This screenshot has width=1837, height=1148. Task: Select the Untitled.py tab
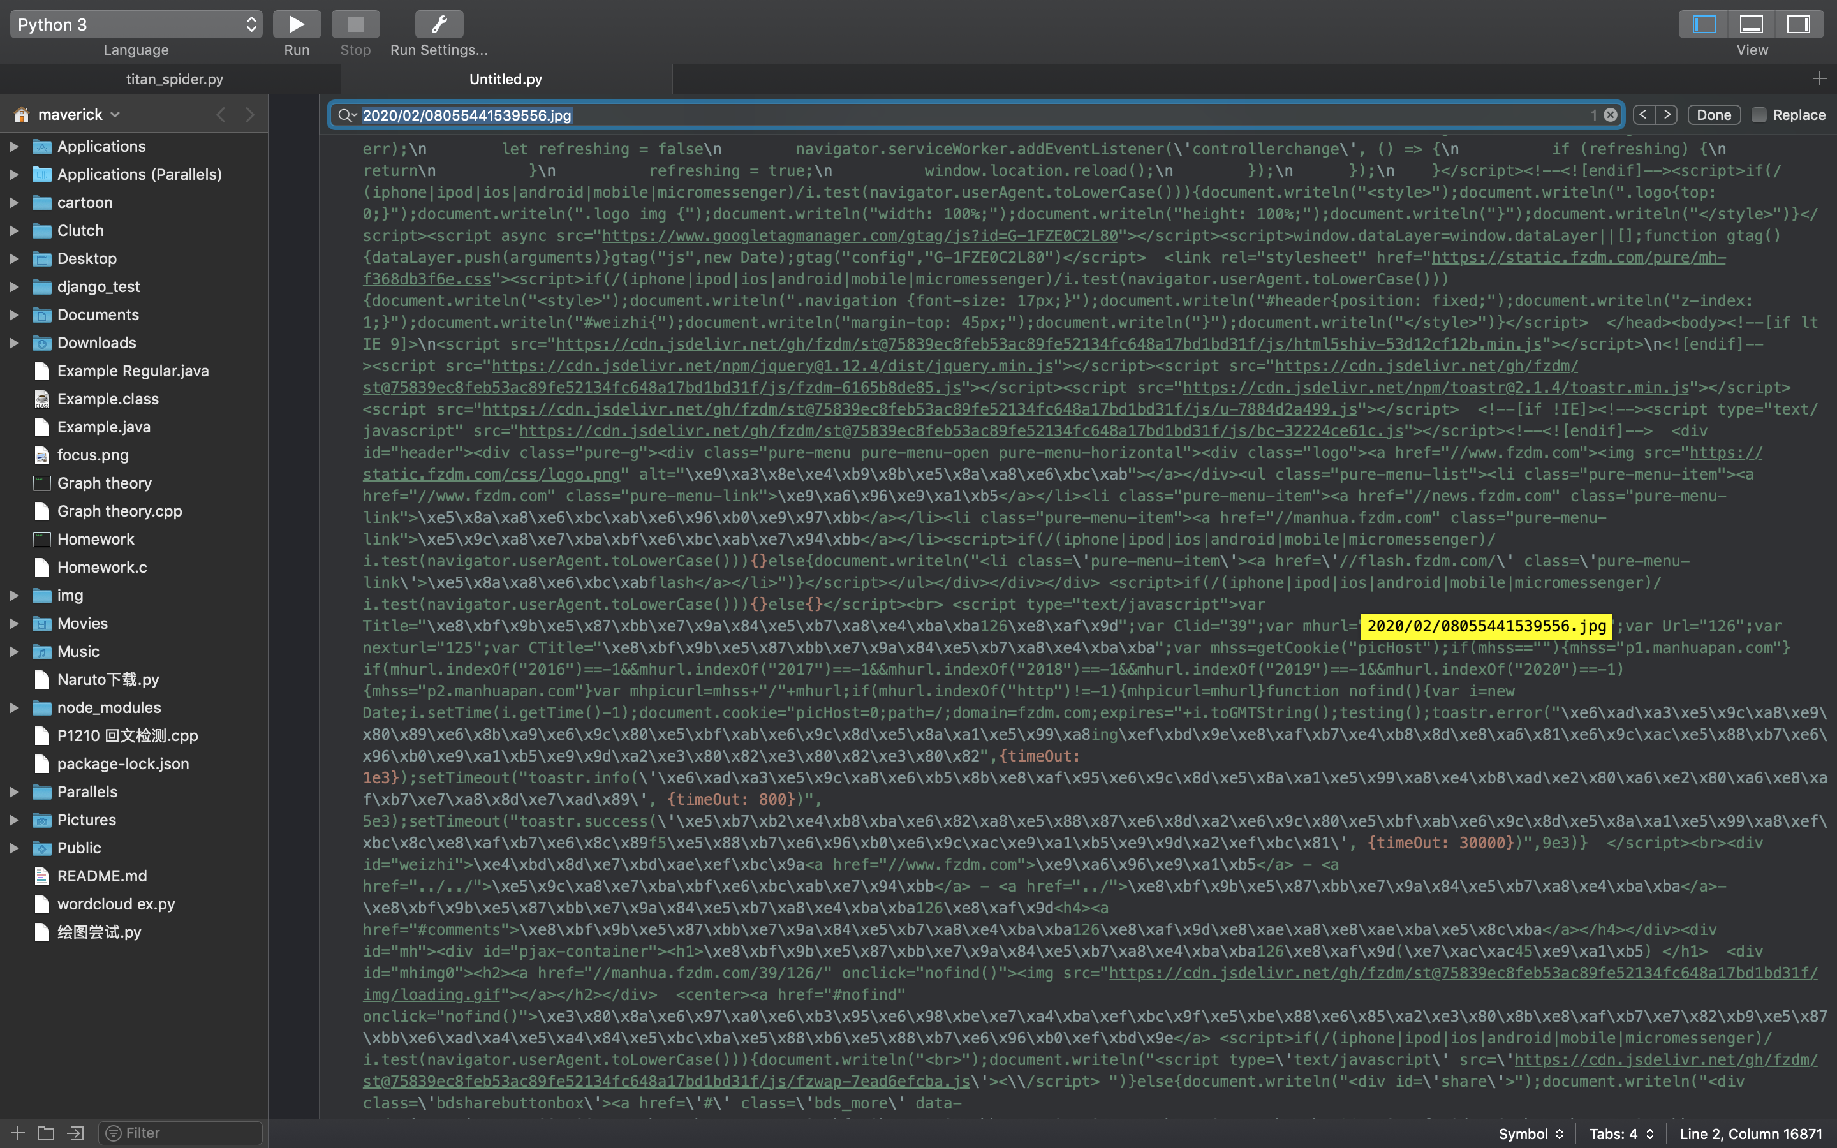click(x=506, y=79)
